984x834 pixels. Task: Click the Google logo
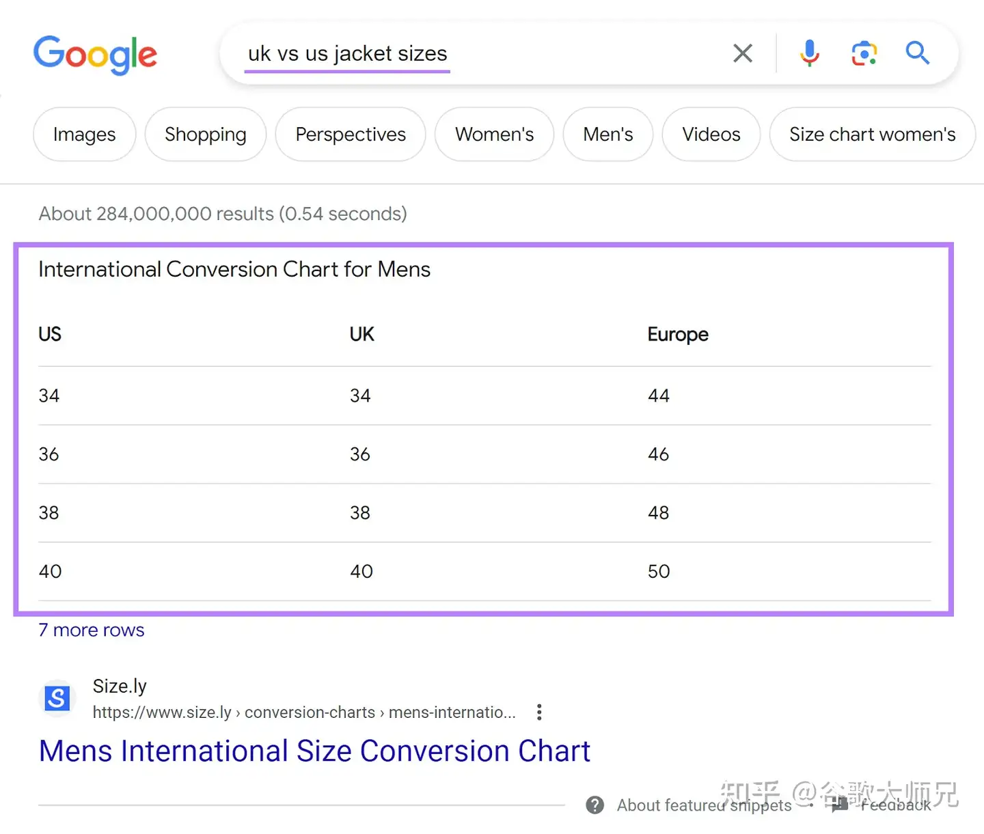pyautogui.click(x=95, y=55)
